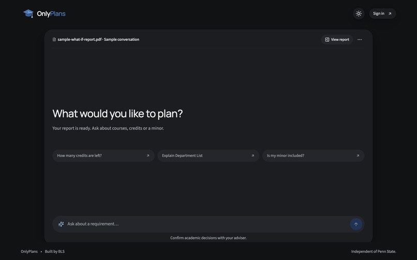Select 'Explain Department List' suggestion

208,156
